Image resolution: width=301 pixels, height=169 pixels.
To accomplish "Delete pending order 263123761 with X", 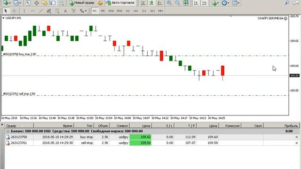I will tap(297, 143).
